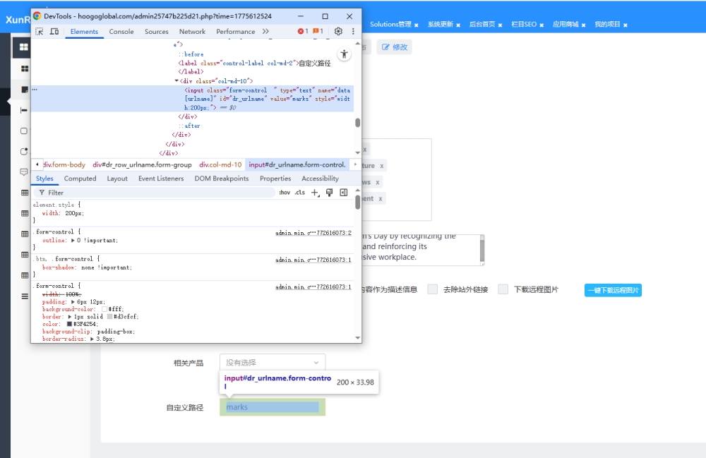
Task: Click the new style rule plus icon
Action: pyautogui.click(x=316, y=193)
